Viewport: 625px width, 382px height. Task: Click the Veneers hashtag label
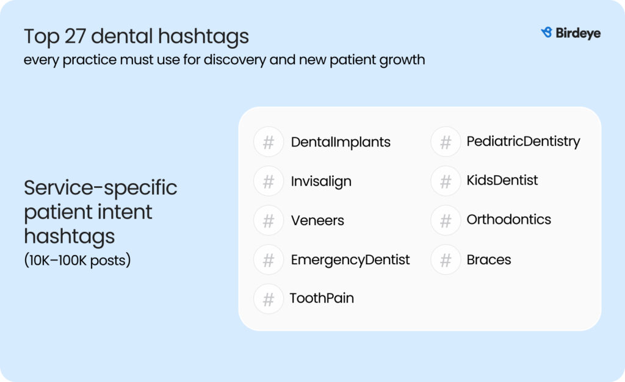pyautogui.click(x=317, y=220)
